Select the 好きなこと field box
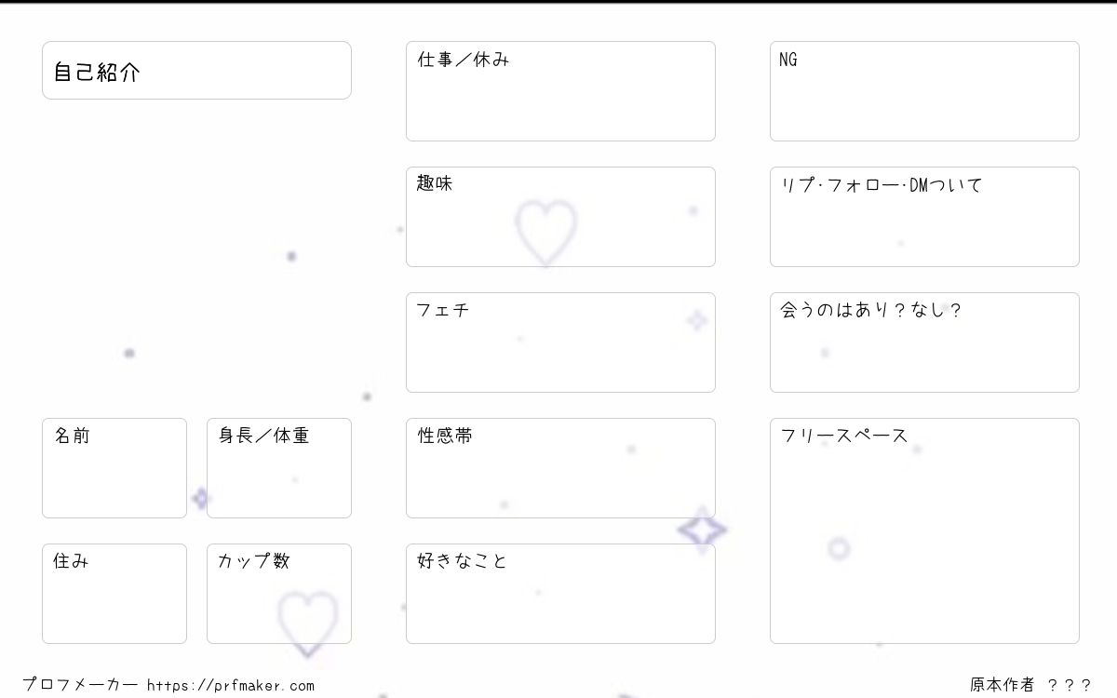The height and width of the screenshot is (698, 1117). (x=560, y=594)
